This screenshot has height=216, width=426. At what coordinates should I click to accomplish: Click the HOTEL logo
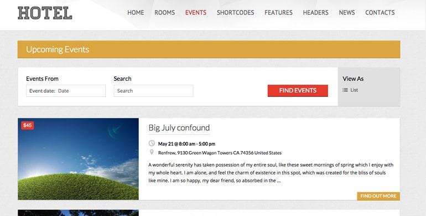click(x=45, y=13)
